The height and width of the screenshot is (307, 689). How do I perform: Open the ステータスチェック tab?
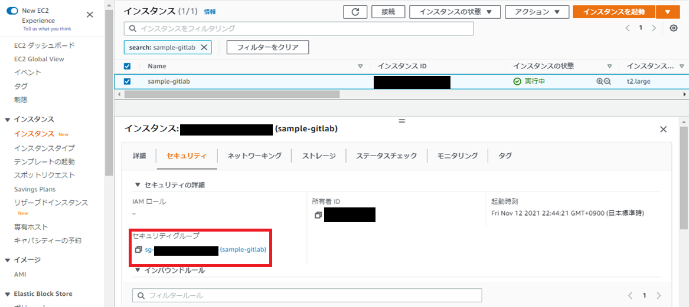[386, 155]
